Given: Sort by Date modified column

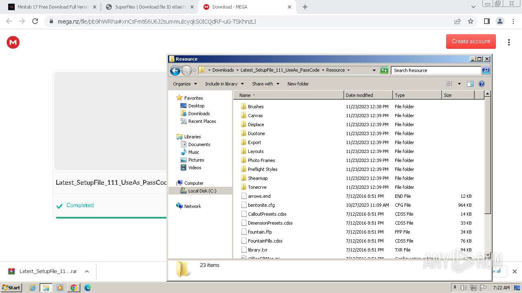Looking at the screenshot, I should coord(368,95).
